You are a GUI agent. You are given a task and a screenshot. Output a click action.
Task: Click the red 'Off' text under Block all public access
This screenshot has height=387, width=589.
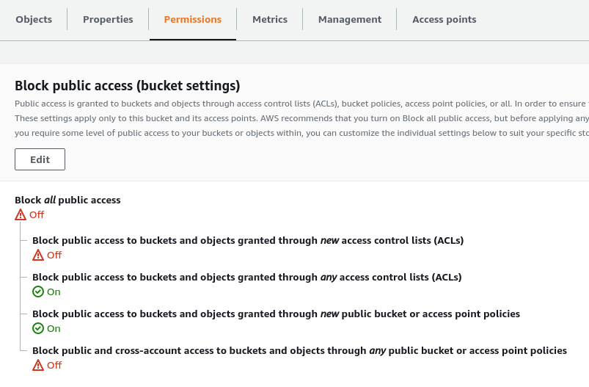tap(37, 215)
